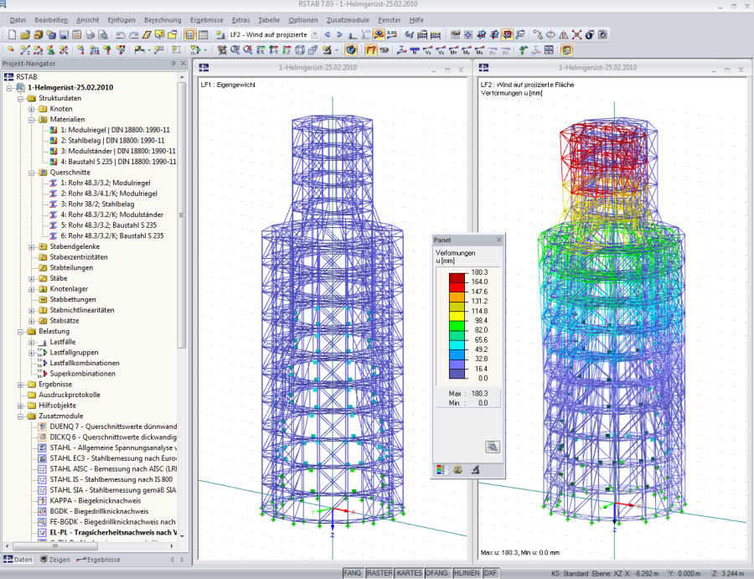Click the zoom button in Panel window
The height and width of the screenshot is (579, 754).
pyautogui.click(x=492, y=447)
